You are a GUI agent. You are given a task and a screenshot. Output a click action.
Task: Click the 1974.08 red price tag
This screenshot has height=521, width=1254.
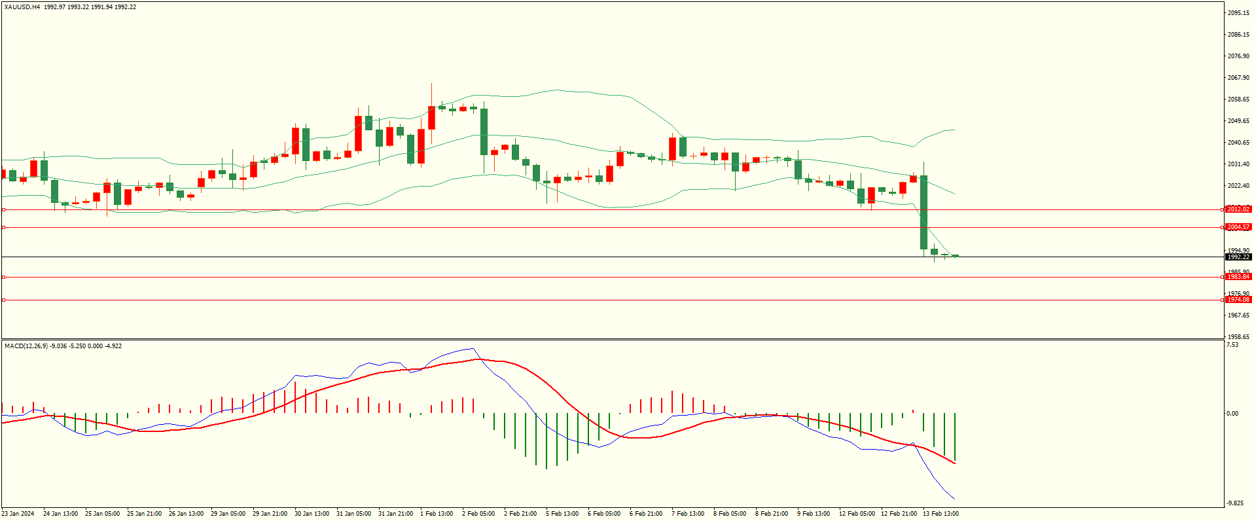coord(1238,300)
